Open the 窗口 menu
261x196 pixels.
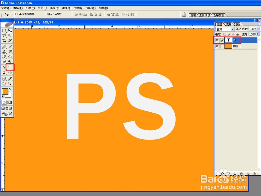(x=91, y=8)
